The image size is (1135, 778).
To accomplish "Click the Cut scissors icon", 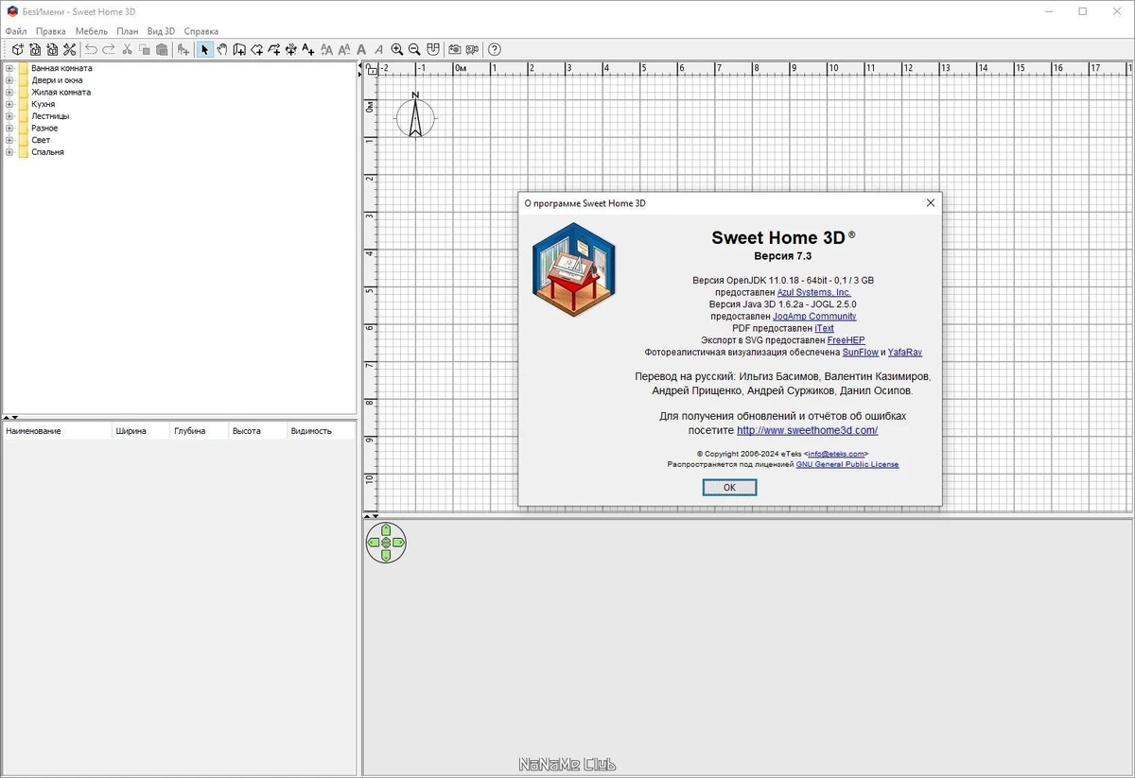I will point(127,49).
